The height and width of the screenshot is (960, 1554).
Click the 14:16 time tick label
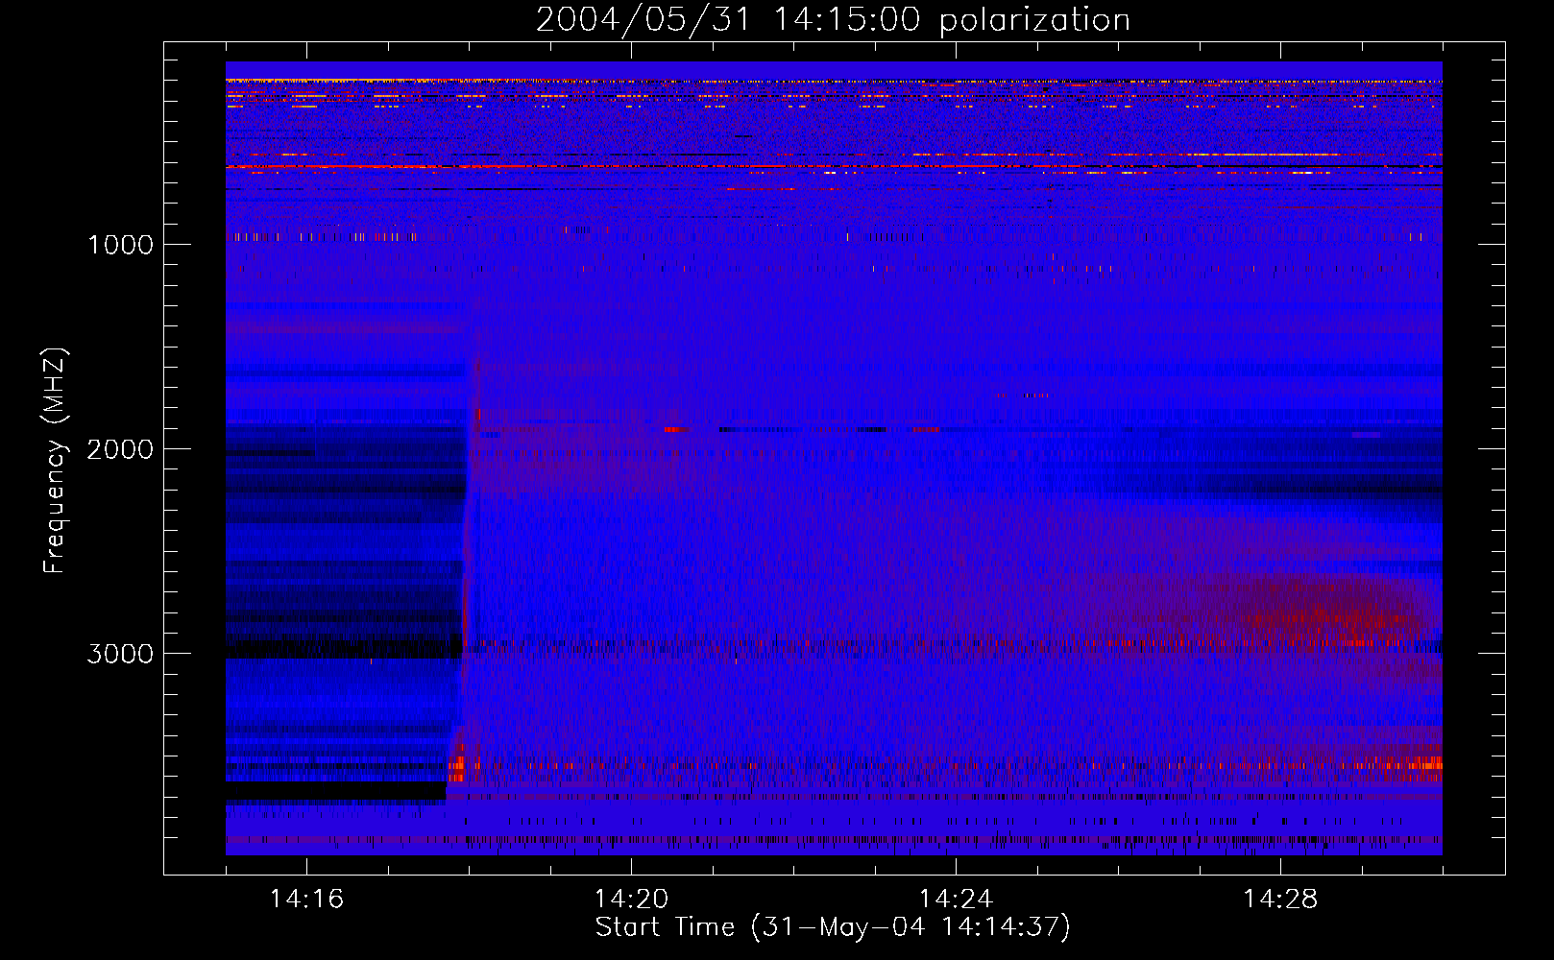306,900
